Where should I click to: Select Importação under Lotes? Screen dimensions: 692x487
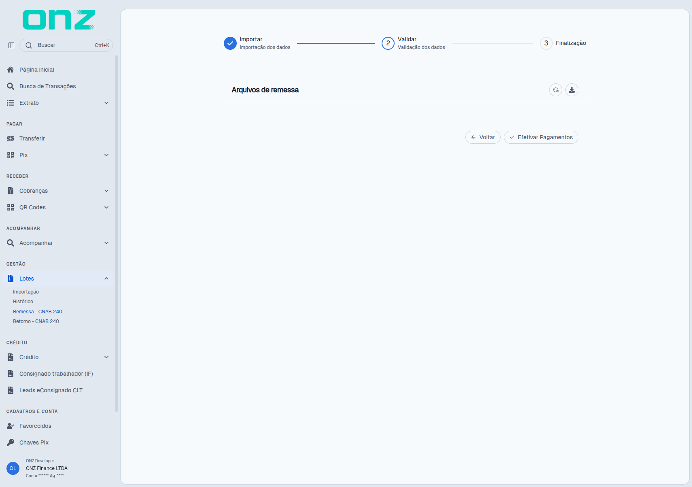(26, 292)
